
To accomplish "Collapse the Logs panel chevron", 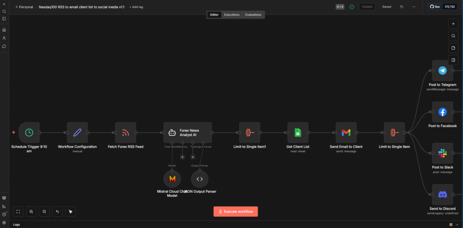I will [x=458, y=225].
